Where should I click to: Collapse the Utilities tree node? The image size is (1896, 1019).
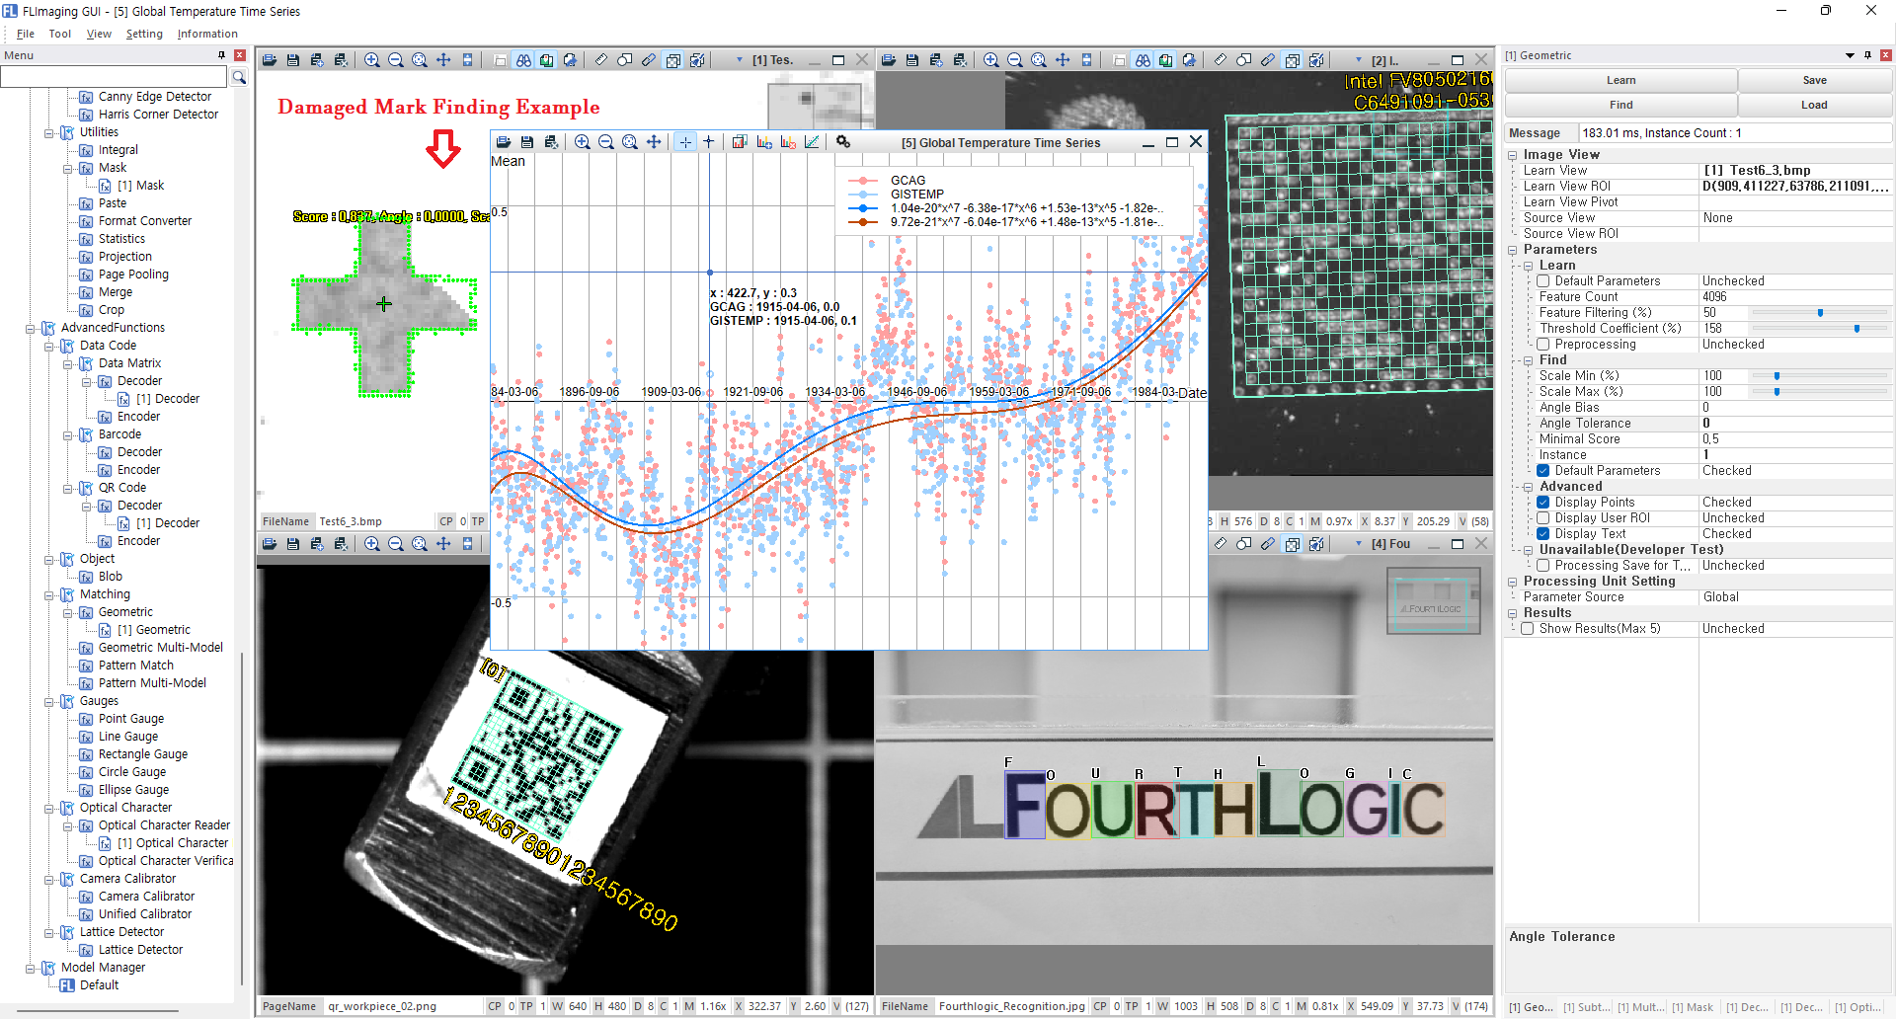[x=49, y=132]
